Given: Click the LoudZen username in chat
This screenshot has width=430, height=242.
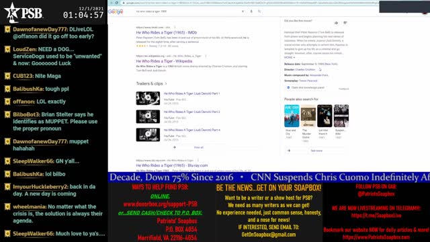Looking at the screenshot, I should pyautogui.click(x=24, y=49).
